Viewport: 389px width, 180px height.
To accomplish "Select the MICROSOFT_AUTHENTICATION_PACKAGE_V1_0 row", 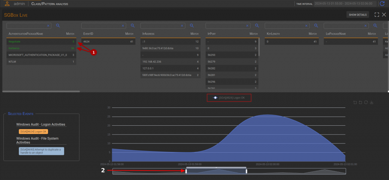I will click(41, 55).
